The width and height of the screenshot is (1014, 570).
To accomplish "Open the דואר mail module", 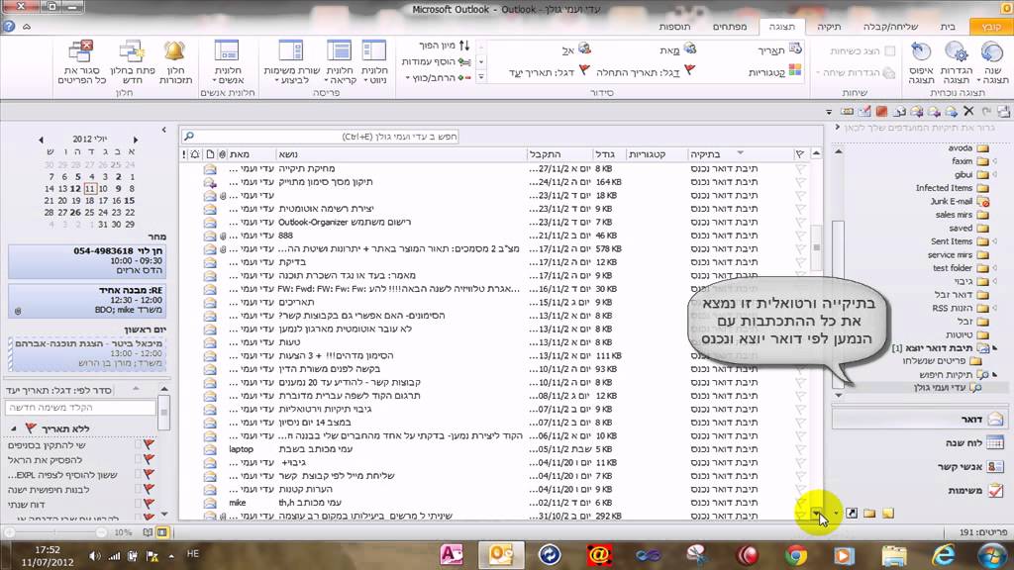I will (x=920, y=420).
